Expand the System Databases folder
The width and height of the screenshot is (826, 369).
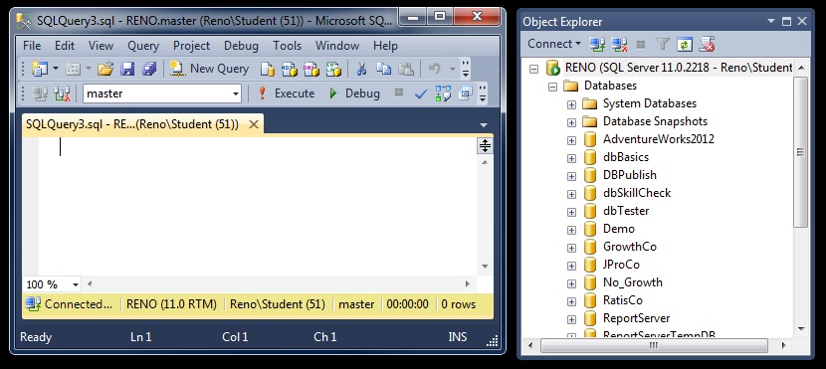(x=571, y=103)
